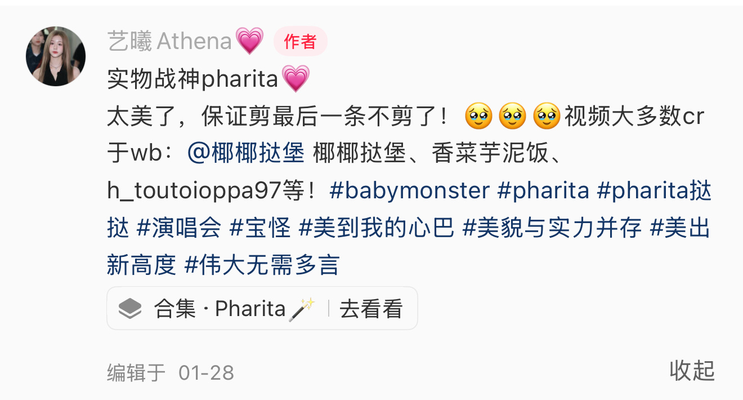Collapse the description with 收起

(692, 371)
